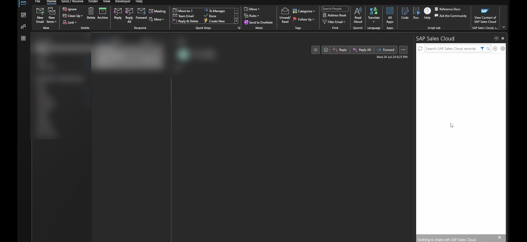Switch to the View tab
The height and width of the screenshot is (242, 527).
106,1
